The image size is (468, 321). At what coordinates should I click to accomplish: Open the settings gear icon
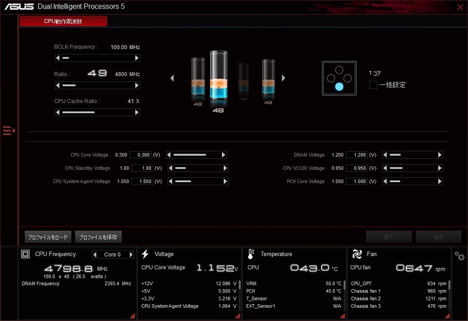[x=459, y=256]
